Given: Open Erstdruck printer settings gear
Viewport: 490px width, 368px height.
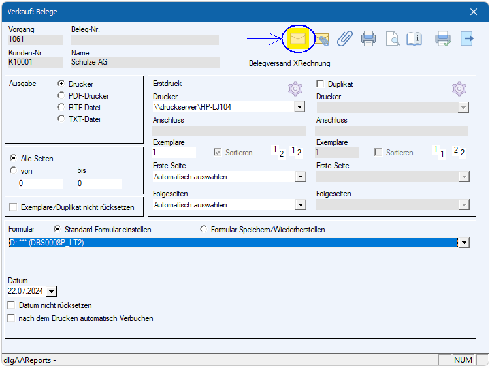Looking at the screenshot, I should pos(295,88).
